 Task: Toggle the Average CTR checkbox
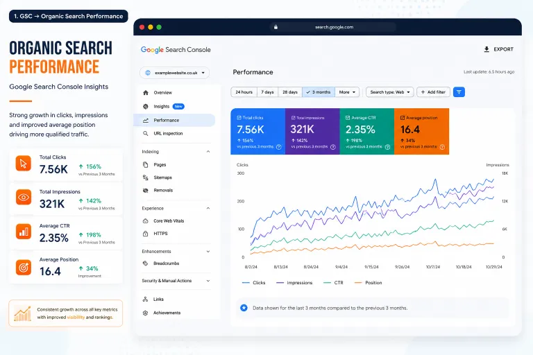(348, 118)
